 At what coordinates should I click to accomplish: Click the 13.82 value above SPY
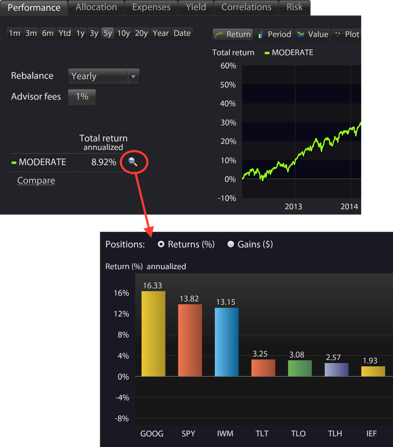coord(189,299)
